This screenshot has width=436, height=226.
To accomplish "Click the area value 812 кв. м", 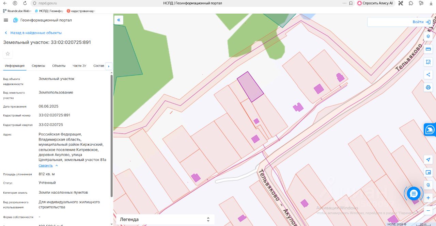I will pyautogui.click(x=47, y=174).
